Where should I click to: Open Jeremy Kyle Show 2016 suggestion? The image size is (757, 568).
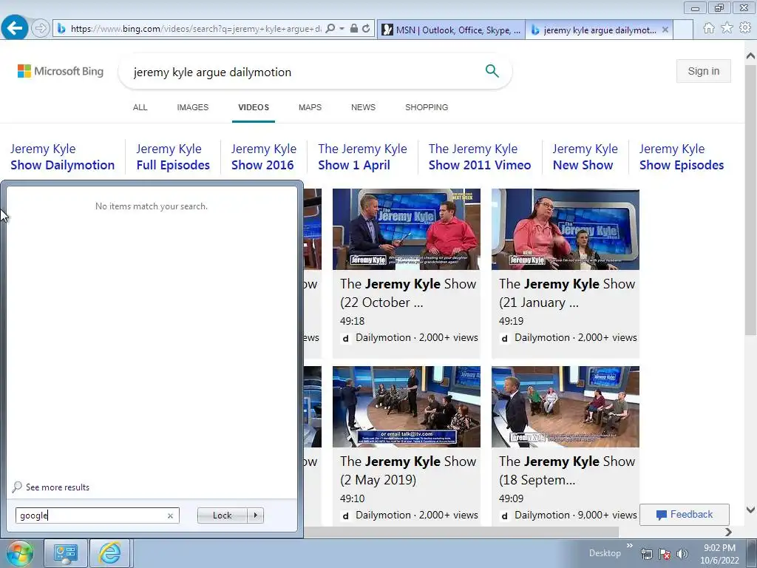coord(264,157)
